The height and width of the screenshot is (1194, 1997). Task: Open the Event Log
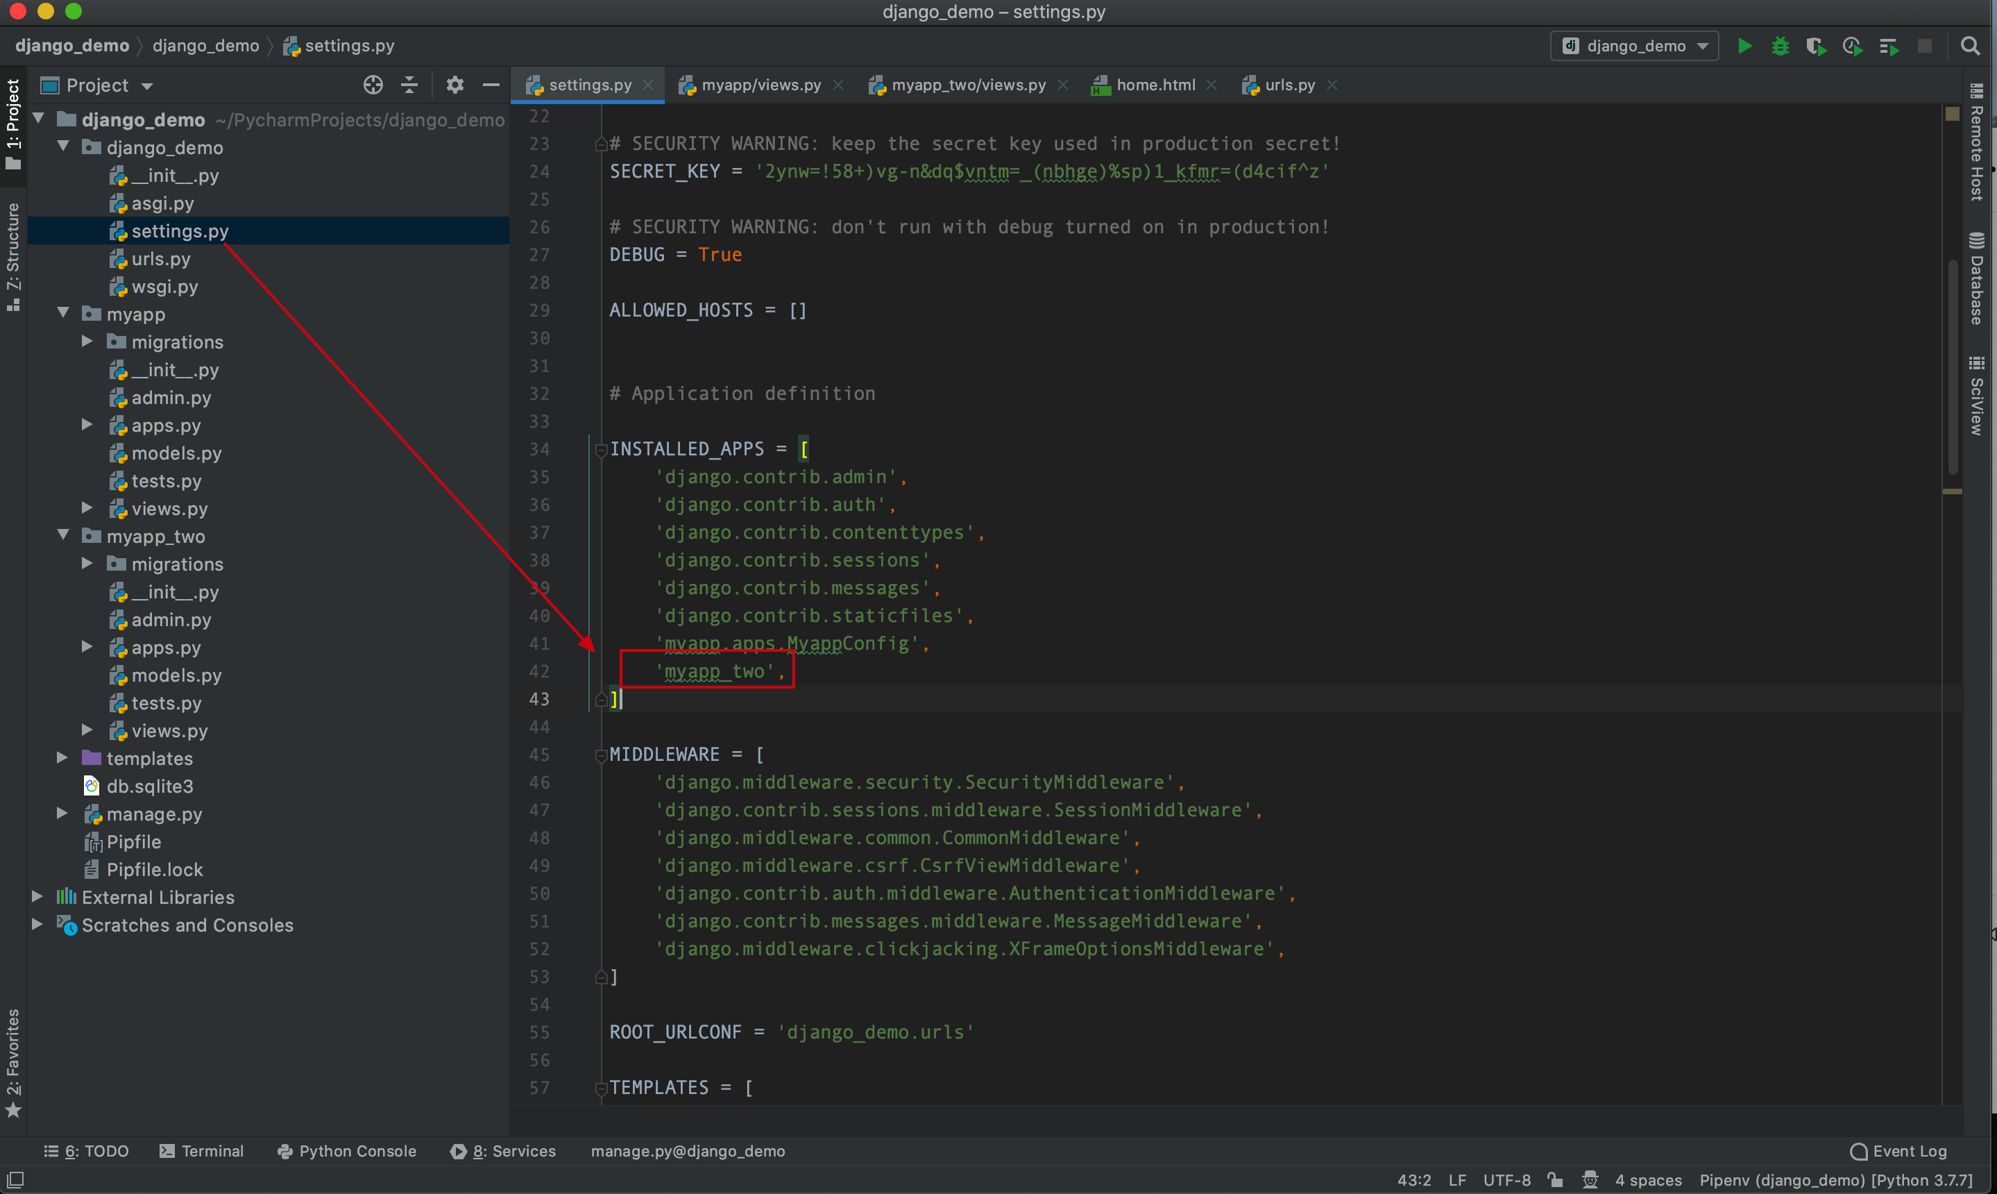[x=1899, y=1150]
